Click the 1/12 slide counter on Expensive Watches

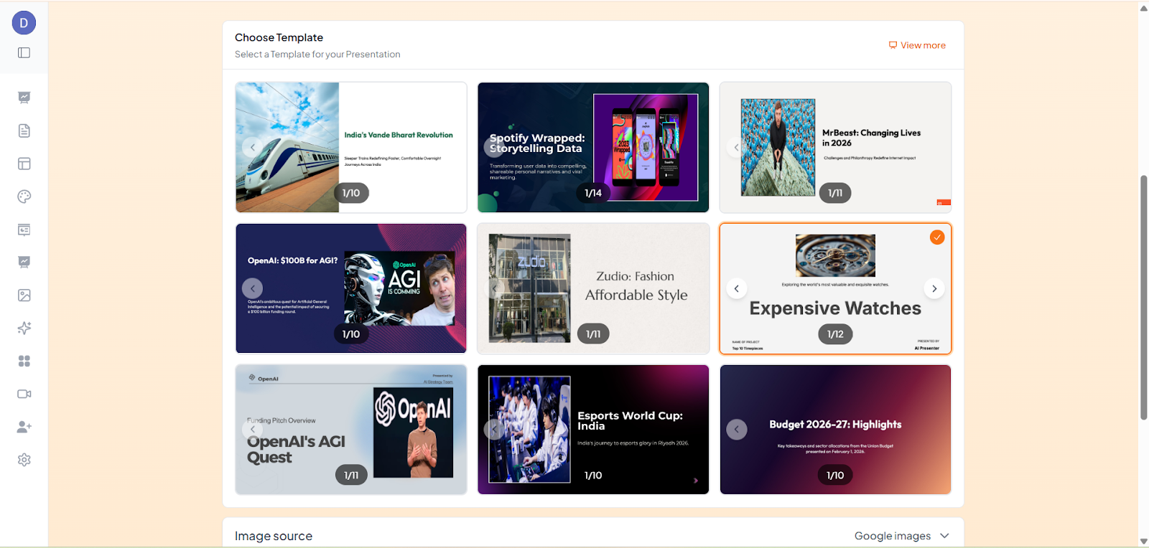(835, 334)
